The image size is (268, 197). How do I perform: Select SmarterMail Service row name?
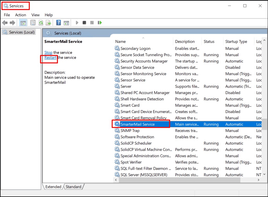click(138, 124)
